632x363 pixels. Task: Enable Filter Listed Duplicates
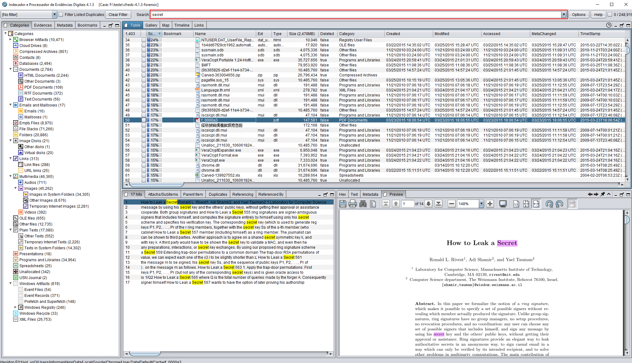61,14
